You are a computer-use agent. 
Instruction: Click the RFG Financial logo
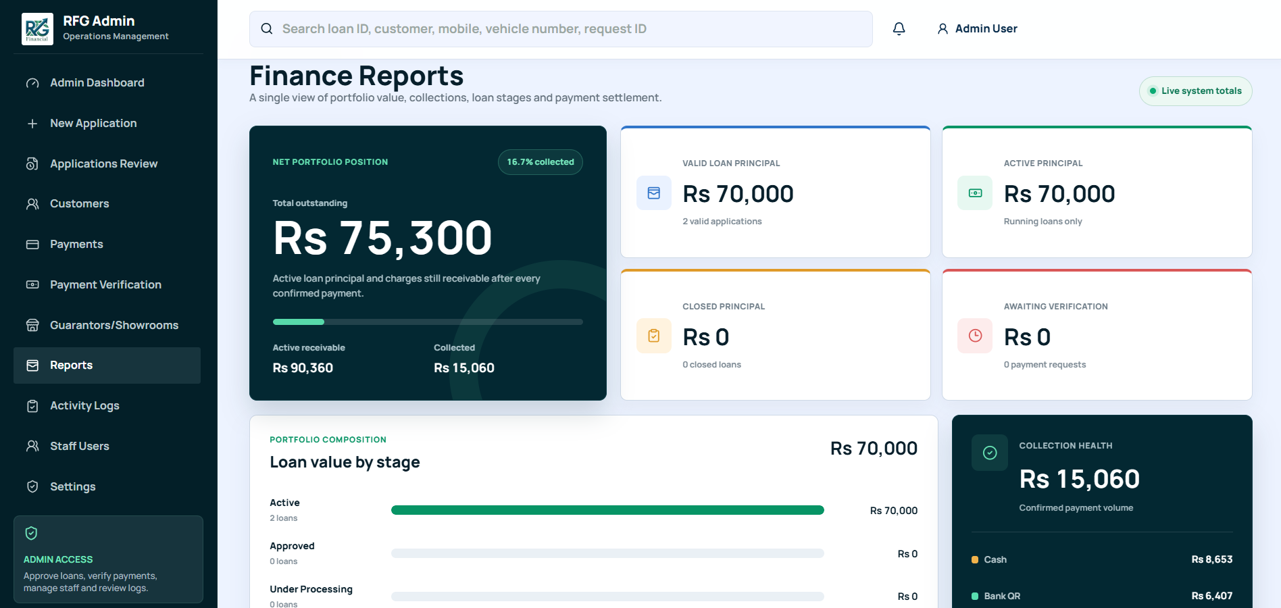[x=37, y=29]
